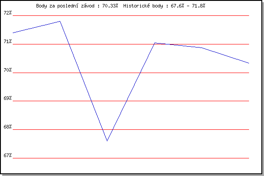Select the blue gridline at 72%
Screen dimensions: 264x176
point(132,15)
